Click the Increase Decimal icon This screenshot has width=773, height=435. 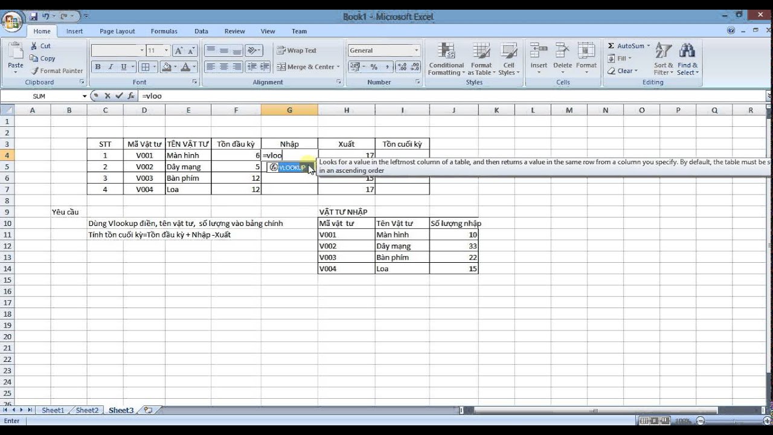point(401,66)
